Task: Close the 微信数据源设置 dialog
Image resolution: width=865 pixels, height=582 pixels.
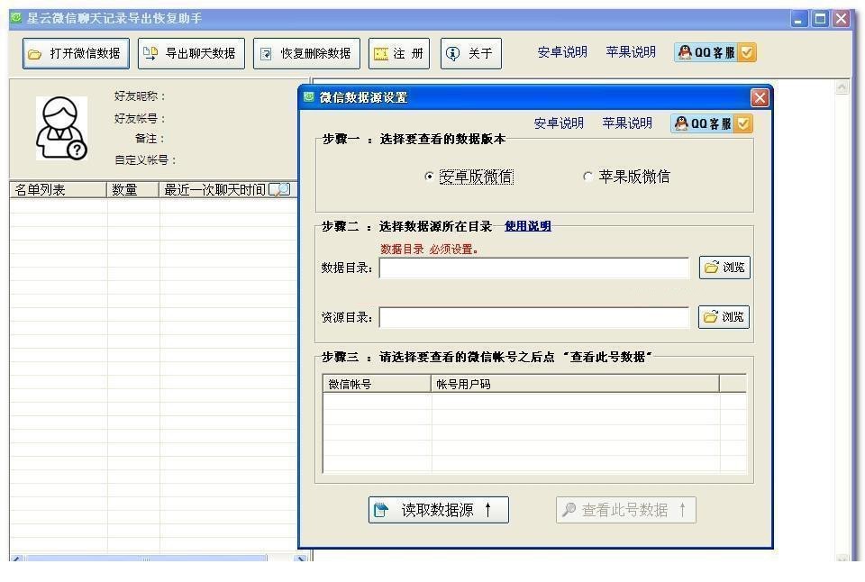Action: (x=760, y=97)
